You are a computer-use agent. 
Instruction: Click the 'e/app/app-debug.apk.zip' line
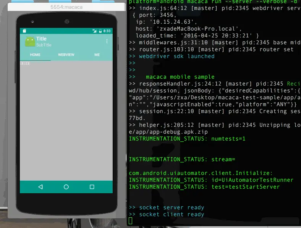click(x=168, y=132)
